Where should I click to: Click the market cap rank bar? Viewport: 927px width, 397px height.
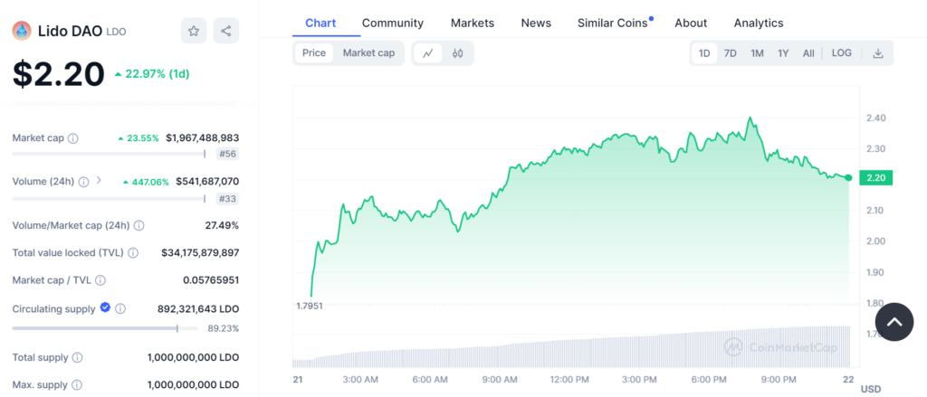pos(109,155)
